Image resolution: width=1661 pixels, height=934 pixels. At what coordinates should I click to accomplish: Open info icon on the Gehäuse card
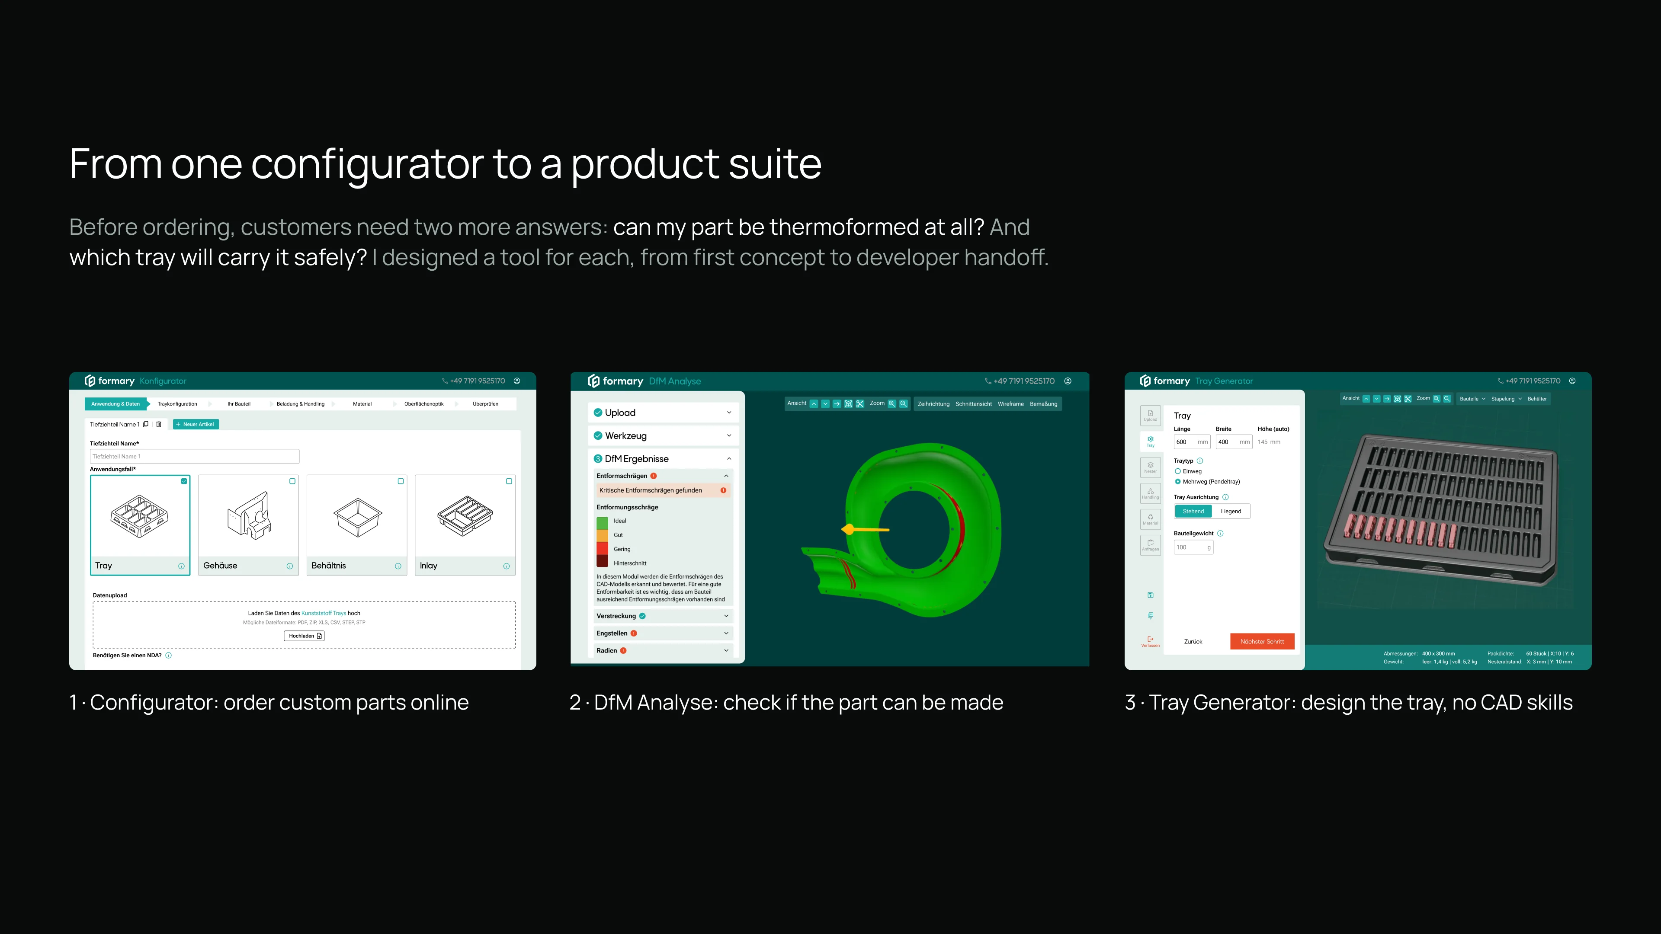(x=289, y=566)
